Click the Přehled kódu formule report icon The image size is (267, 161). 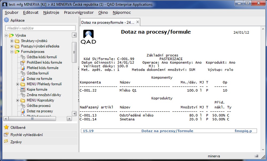point(23,68)
